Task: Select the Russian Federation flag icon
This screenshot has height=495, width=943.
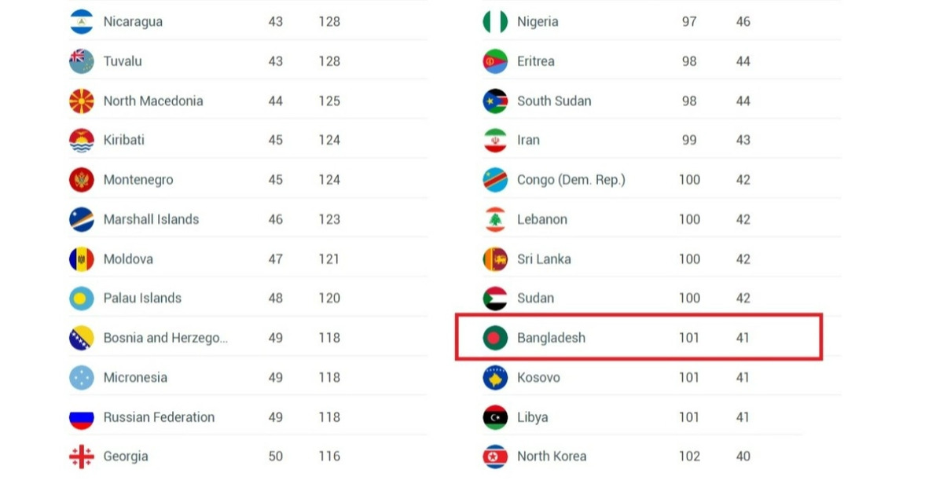Action: (x=82, y=417)
